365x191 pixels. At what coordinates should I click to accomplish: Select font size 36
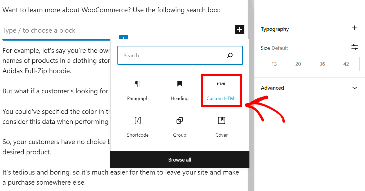pos(322,64)
